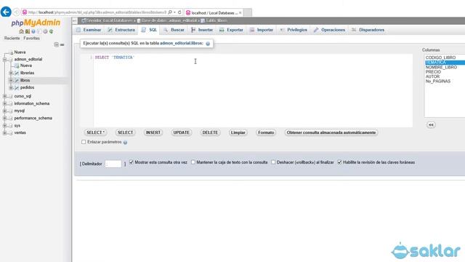Image resolution: width=465 pixels, height=262 pixels.
Task: Select NOMBRE_LIBRO in the Columnas list
Action: pyautogui.click(x=441, y=68)
